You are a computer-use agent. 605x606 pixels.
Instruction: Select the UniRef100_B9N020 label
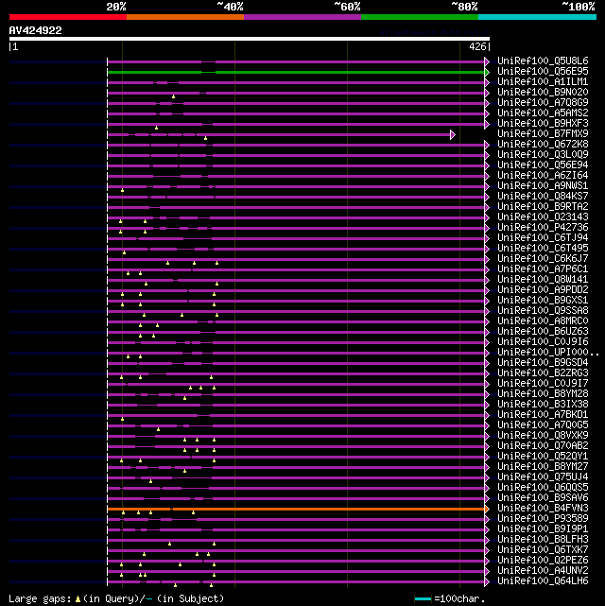(543, 93)
